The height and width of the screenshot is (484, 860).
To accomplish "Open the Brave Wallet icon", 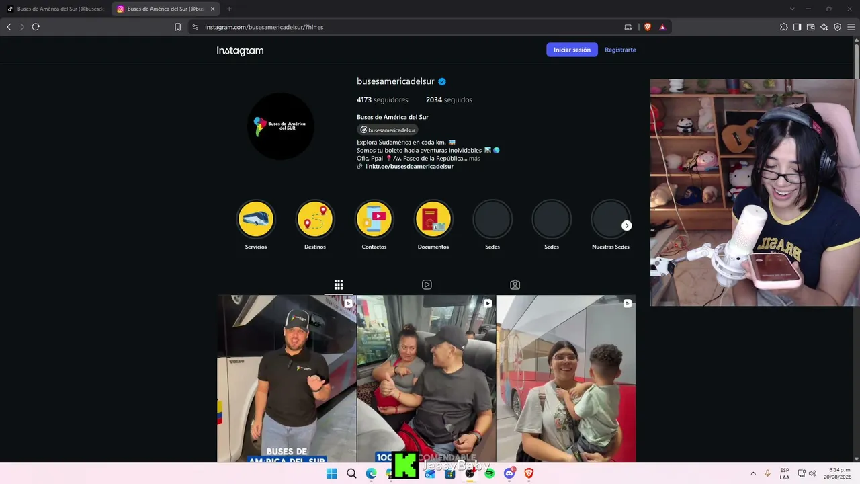I will (x=811, y=27).
